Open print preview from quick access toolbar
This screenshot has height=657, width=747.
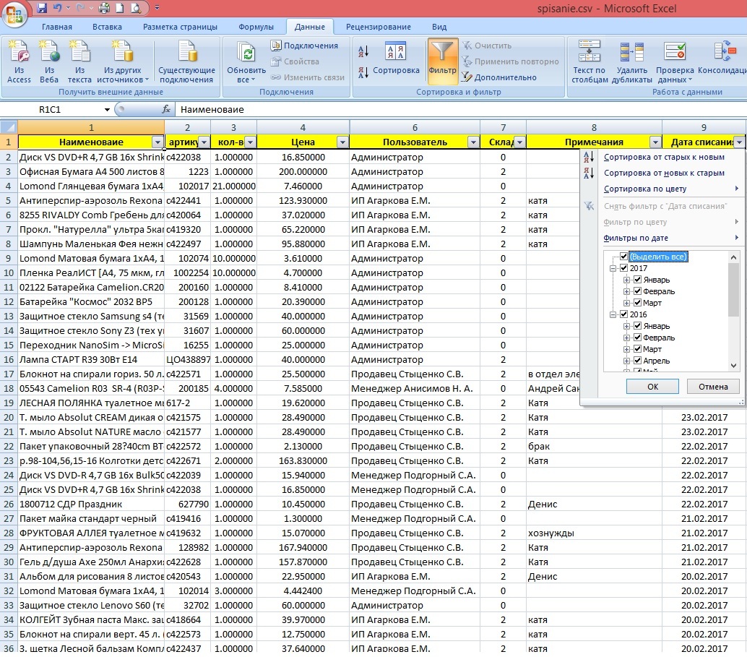(136, 8)
